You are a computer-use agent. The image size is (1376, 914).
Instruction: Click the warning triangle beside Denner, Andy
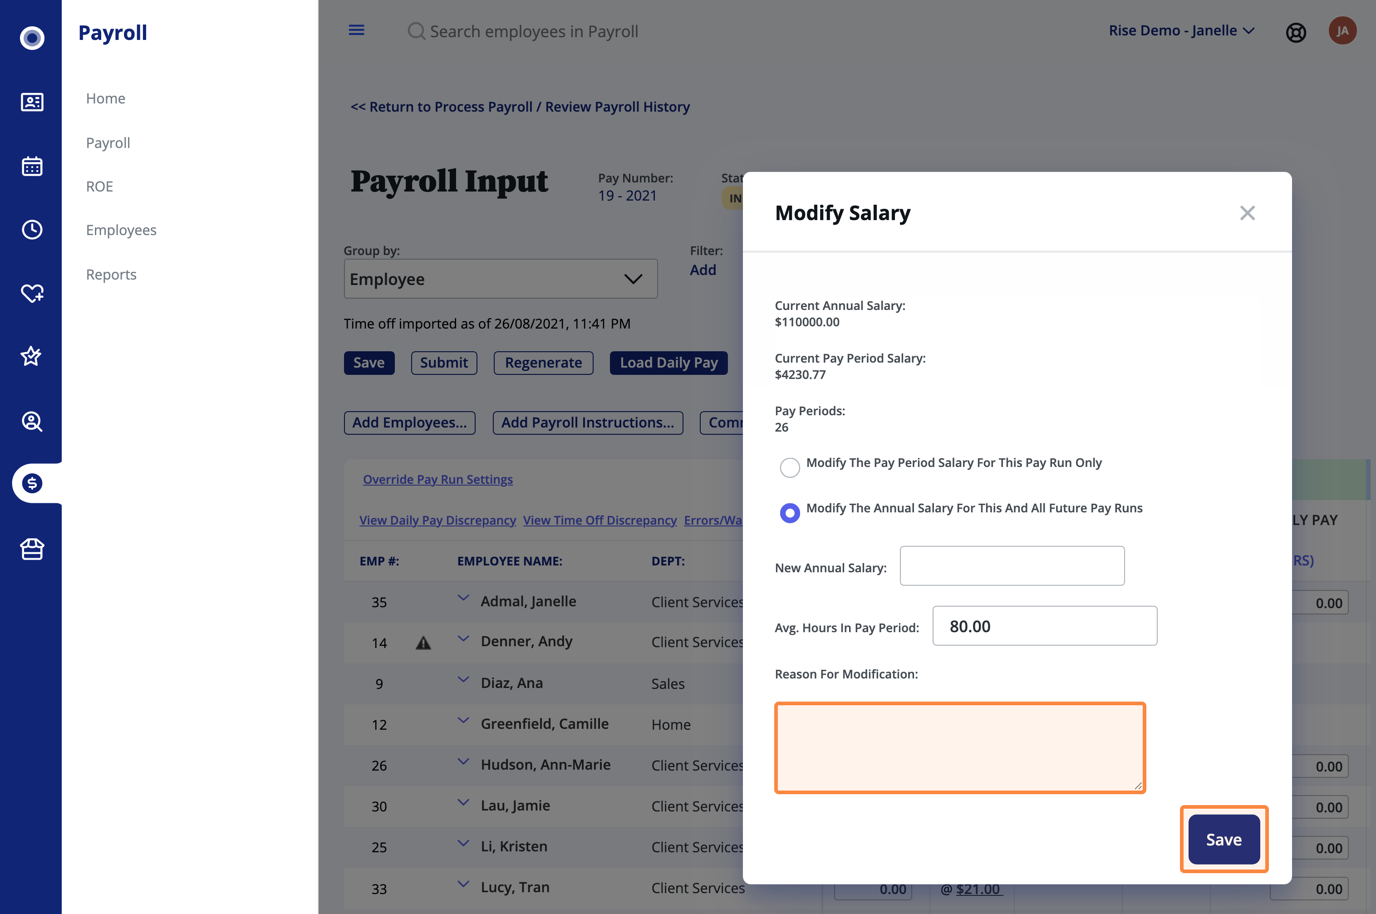423,642
